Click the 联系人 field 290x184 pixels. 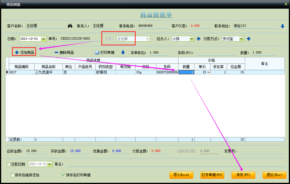tap(103, 26)
